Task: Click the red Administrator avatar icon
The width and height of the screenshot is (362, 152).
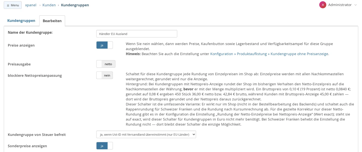Action: click(x=323, y=5)
